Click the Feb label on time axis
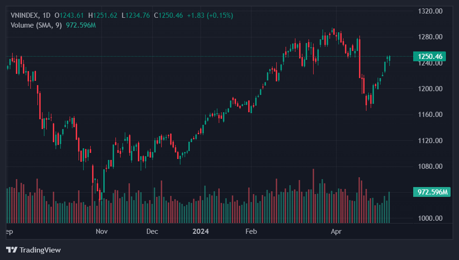Screen dimensions: 459x260 click(x=251, y=231)
